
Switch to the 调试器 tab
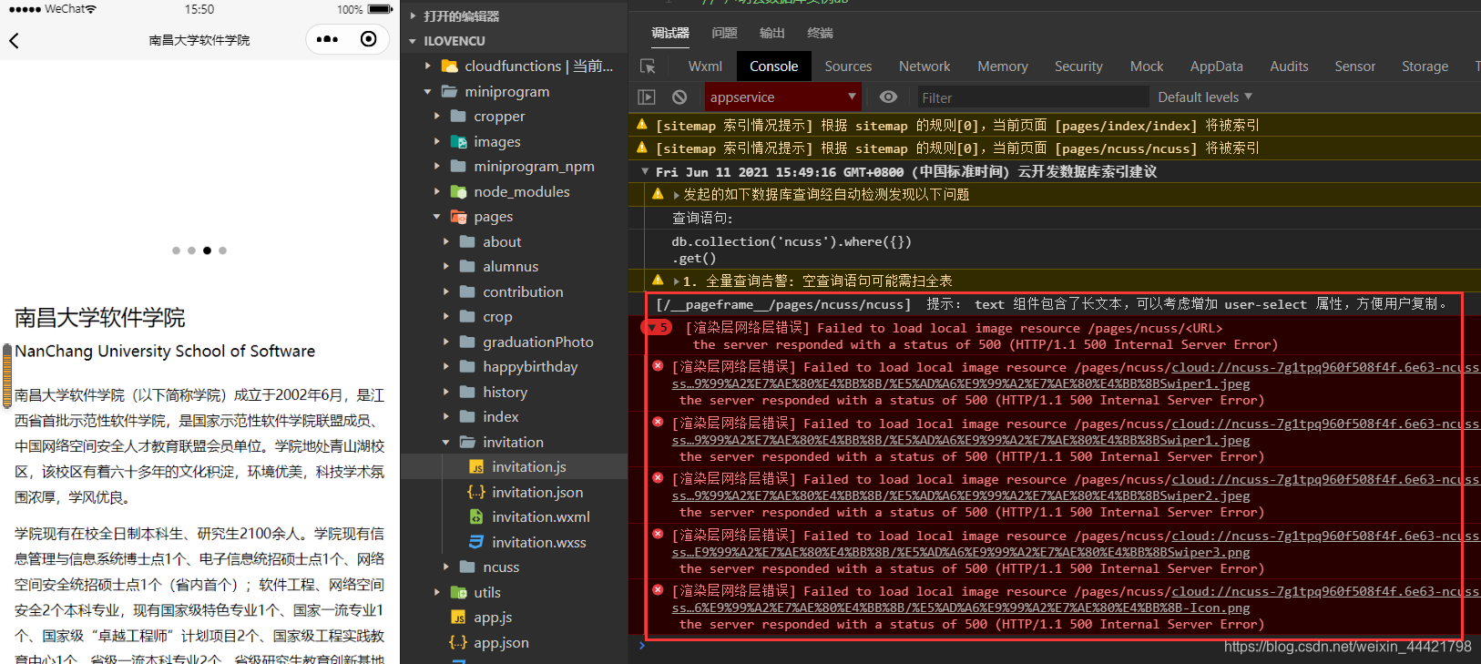click(x=670, y=33)
